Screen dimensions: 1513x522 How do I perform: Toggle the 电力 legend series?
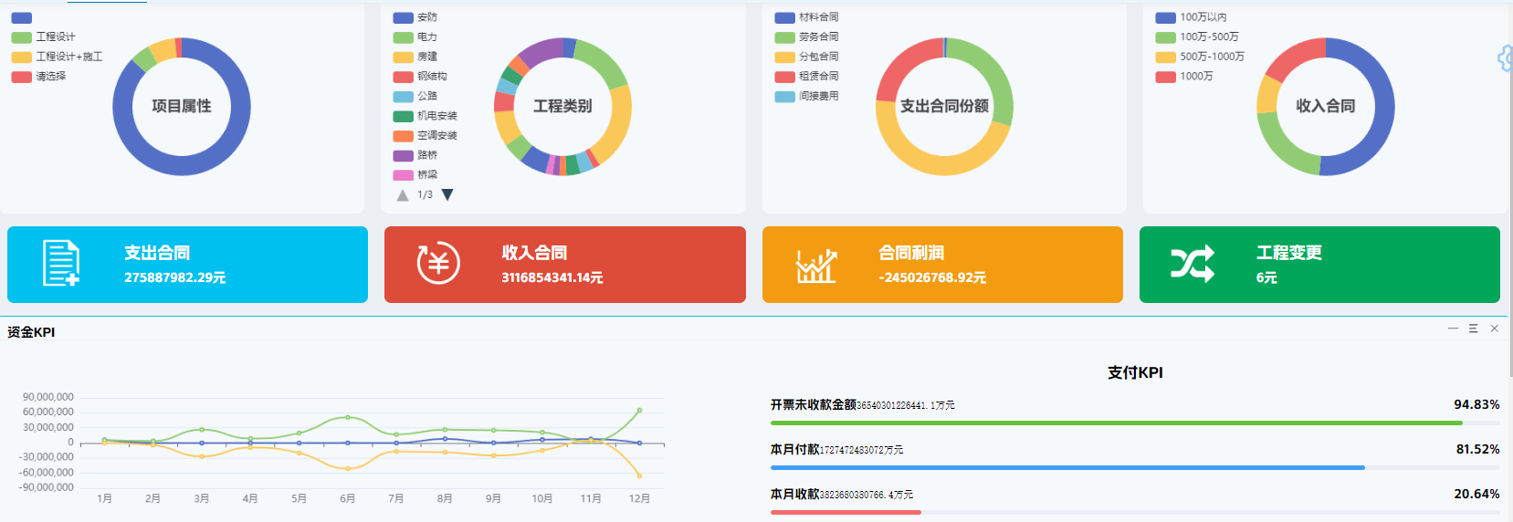tap(415, 37)
